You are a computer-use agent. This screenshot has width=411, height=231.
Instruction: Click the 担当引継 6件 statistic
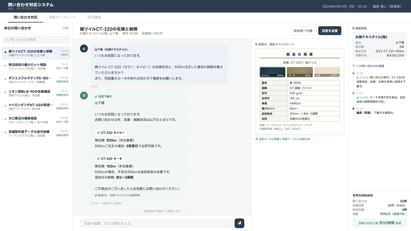pyautogui.click(x=379, y=210)
